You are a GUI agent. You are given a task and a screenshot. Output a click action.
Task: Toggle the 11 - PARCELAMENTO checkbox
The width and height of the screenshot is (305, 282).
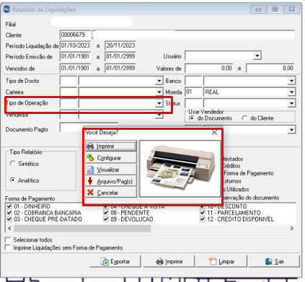203,213
